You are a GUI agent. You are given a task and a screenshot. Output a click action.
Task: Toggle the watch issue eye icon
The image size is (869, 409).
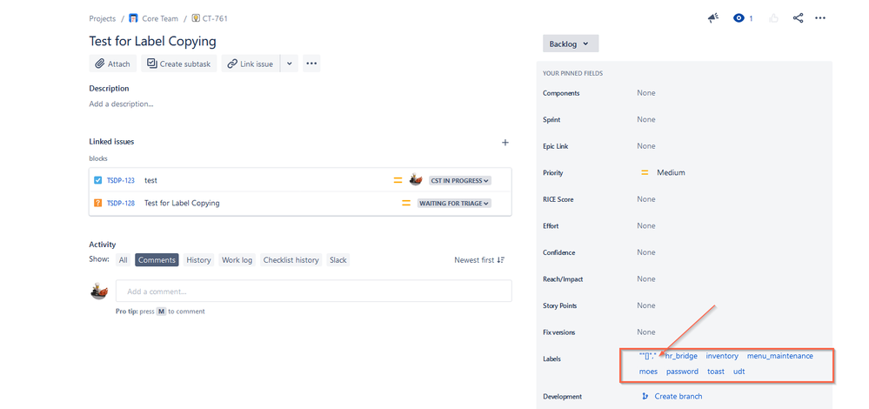(x=739, y=18)
